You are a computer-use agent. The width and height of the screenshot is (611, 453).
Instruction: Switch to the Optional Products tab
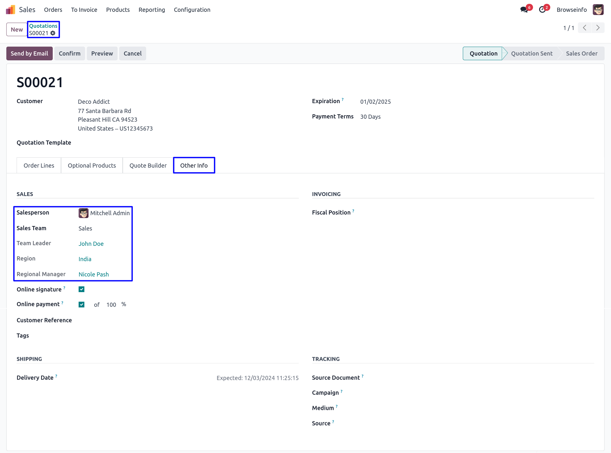(92, 165)
